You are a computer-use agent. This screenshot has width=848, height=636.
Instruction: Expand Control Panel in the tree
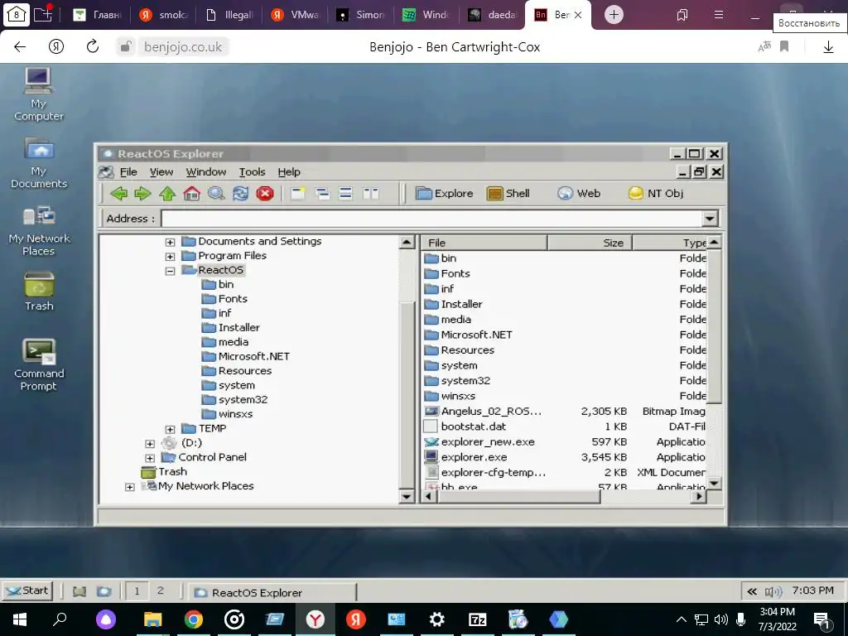(x=150, y=458)
